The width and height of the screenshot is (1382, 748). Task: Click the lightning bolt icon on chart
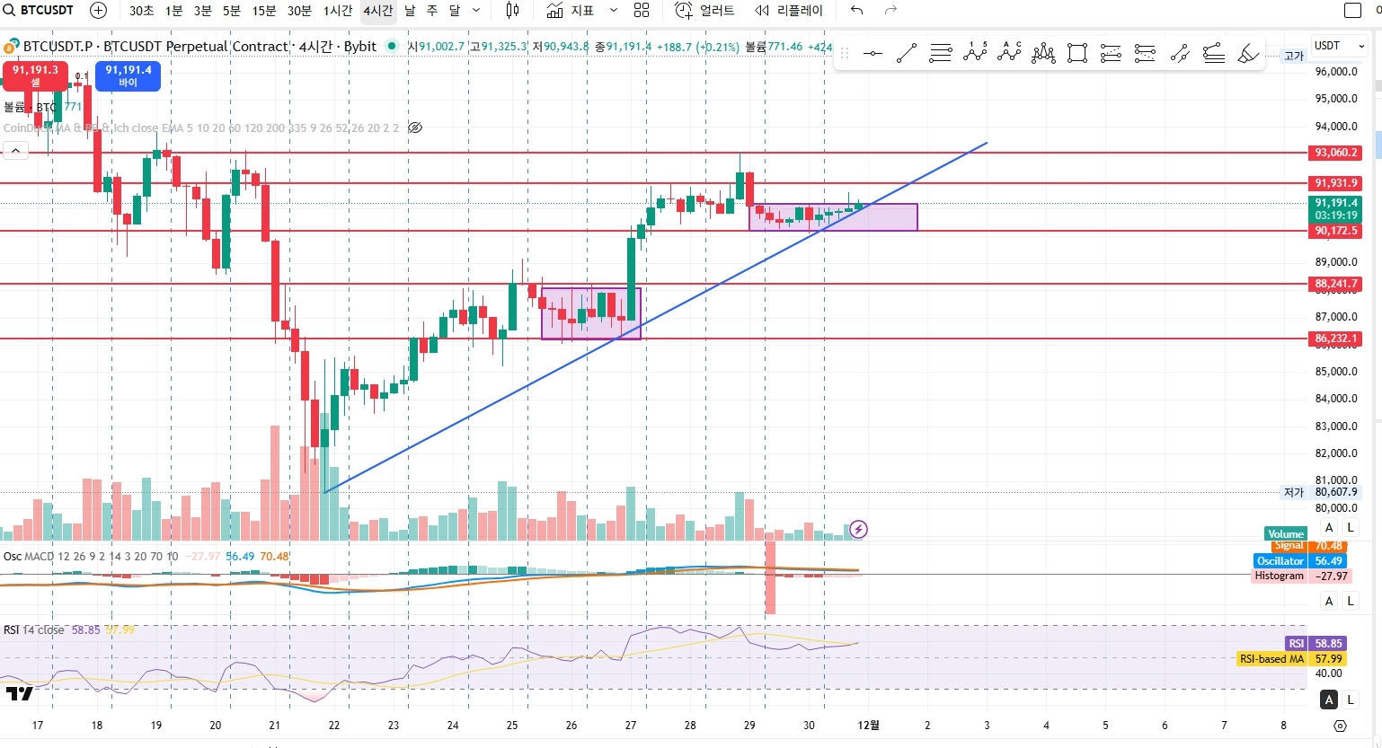click(x=858, y=529)
